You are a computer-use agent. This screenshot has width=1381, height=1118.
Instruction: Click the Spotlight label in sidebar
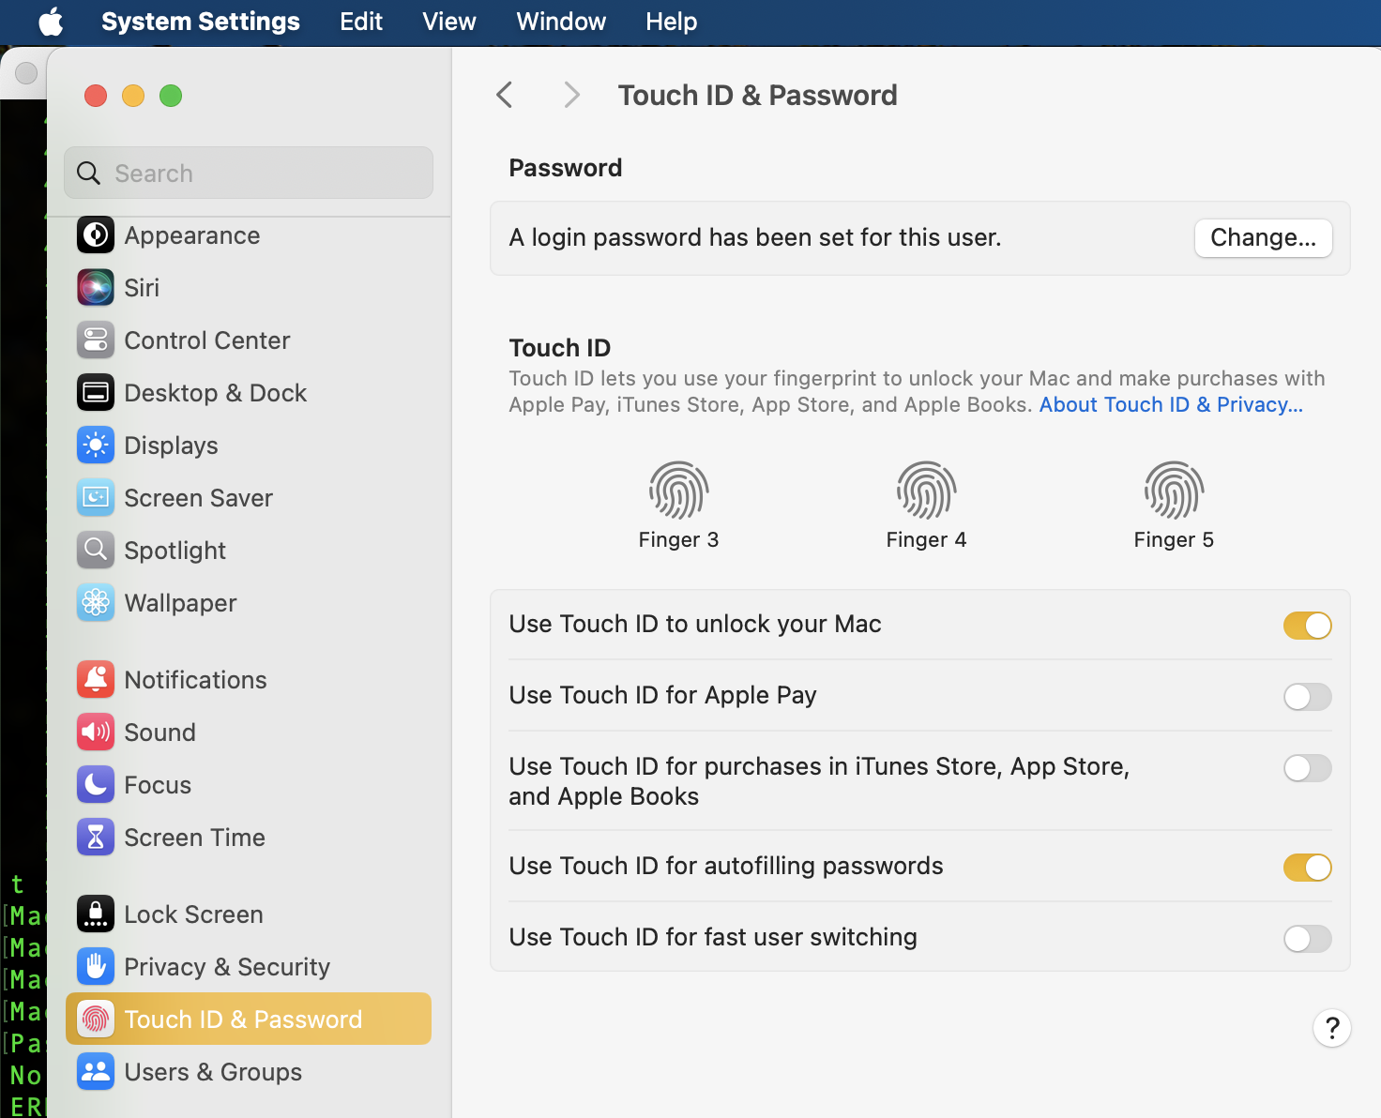[175, 551]
